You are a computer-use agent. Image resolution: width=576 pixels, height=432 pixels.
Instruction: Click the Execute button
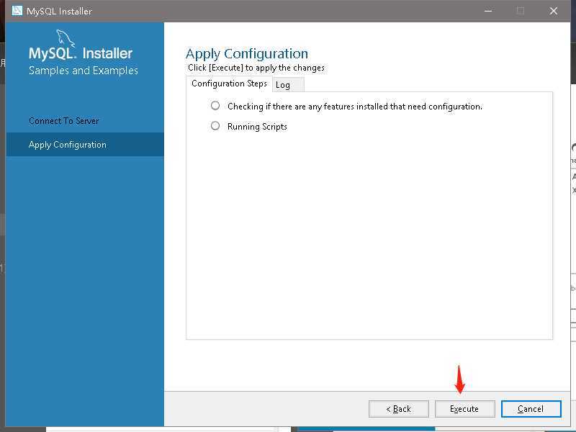coord(464,409)
